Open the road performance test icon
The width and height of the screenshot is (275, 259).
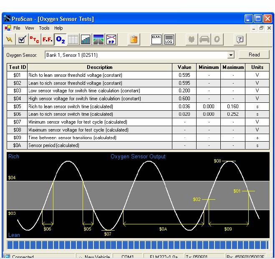click(98, 40)
